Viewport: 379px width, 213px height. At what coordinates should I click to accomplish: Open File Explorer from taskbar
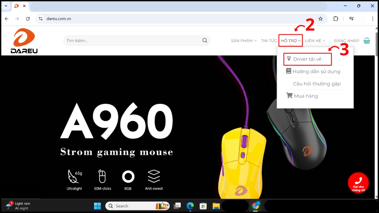pyautogui.click(x=216, y=206)
